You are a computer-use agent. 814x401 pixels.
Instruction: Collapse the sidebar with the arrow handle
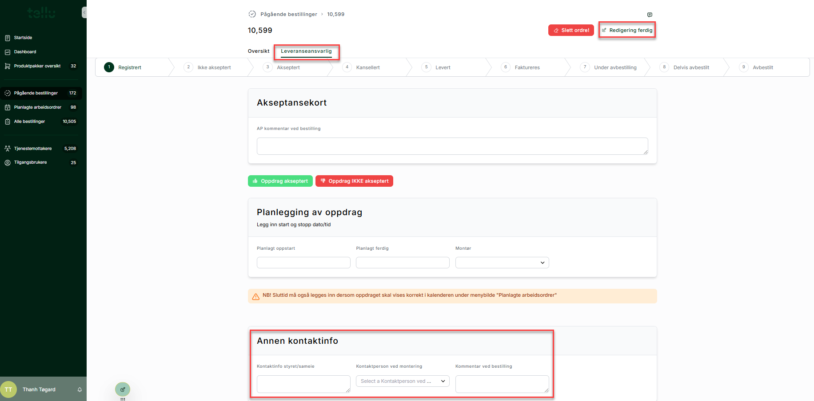84,12
